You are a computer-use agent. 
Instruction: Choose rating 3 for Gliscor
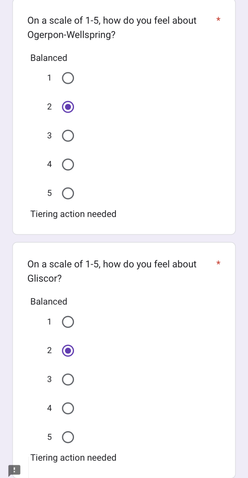pyautogui.click(x=68, y=380)
